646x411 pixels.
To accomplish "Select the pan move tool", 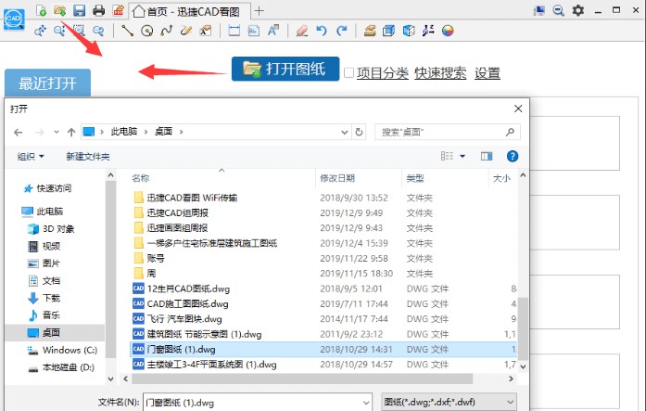I will pyautogui.click(x=41, y=31).
